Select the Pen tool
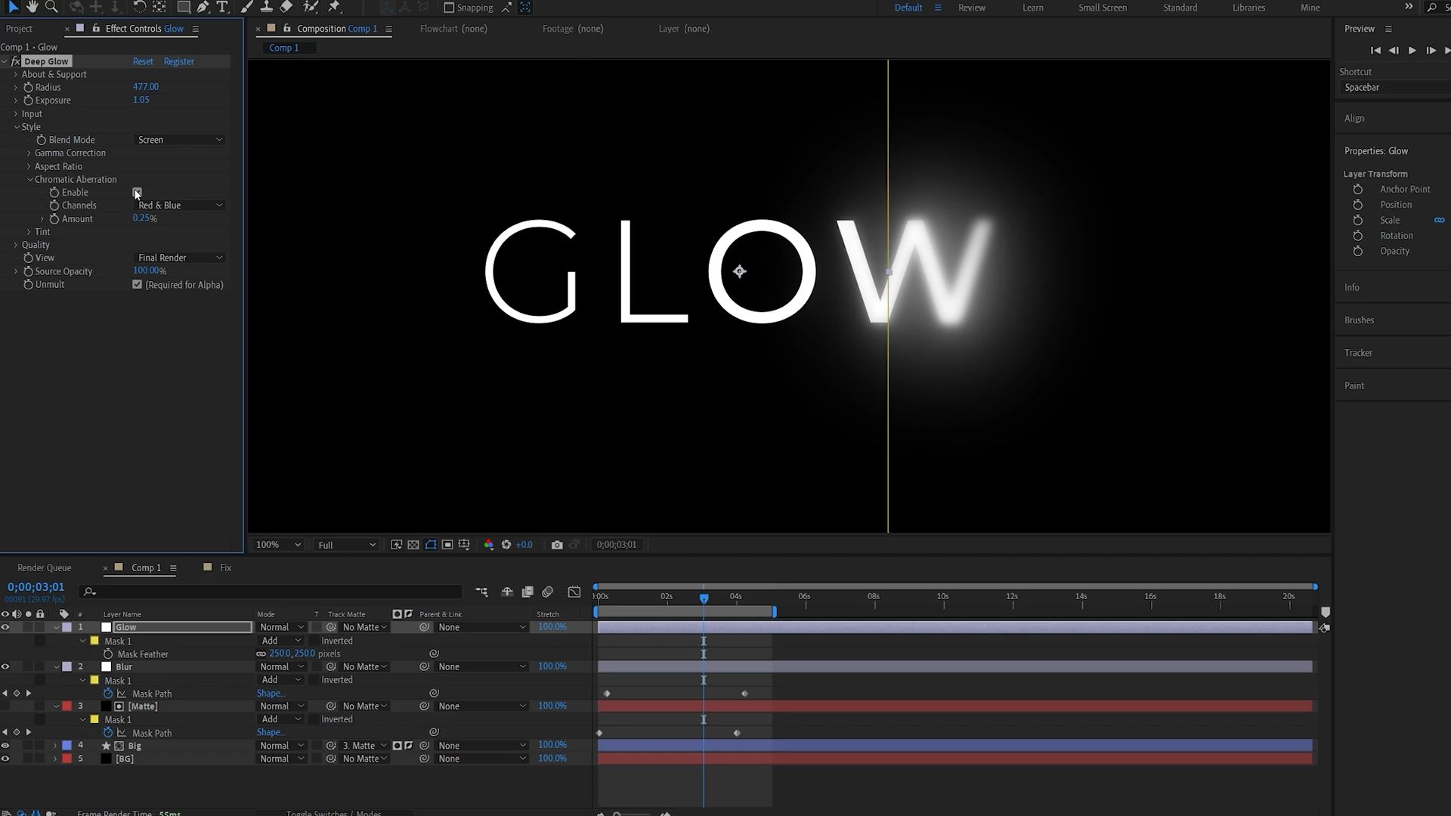This screenshot has height=816, width=1451. pyautogui.click(x=203, y=7)
